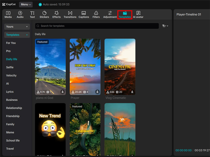Viewport: 210px width, 157px height.
Task: Open the Vlog Cinematic template thumbnail
Action: point(120,67)
